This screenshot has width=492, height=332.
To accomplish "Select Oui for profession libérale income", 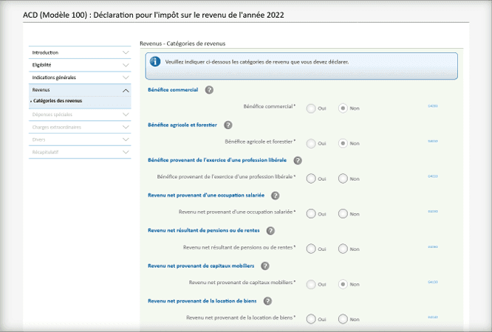I will [311, 179].
